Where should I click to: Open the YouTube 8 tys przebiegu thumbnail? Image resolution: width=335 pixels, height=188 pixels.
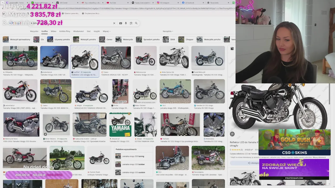(x=180, y=125)
